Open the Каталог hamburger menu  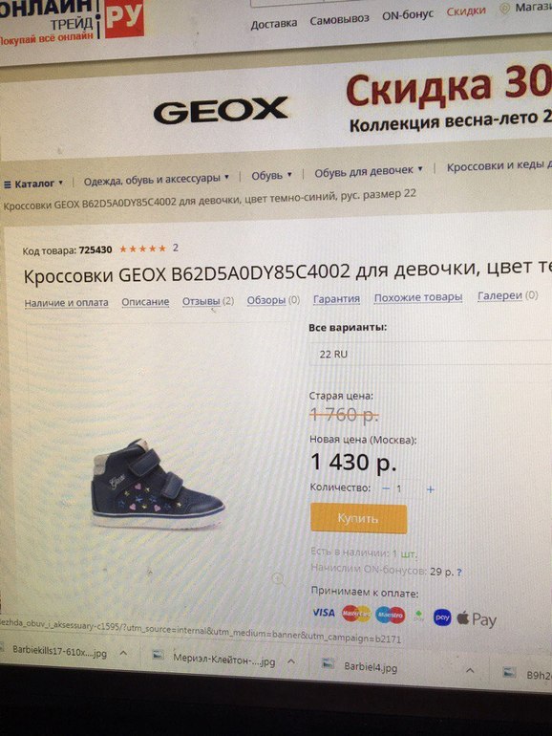32,184
